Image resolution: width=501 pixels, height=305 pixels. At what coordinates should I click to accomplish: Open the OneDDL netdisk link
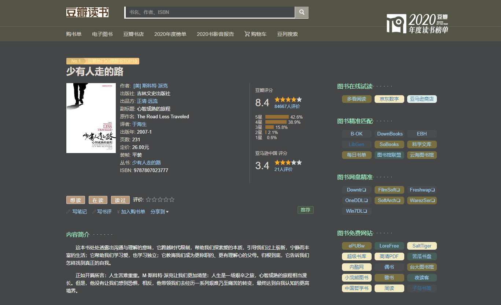[357, 200]
